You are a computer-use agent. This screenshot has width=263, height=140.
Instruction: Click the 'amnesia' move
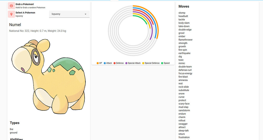(183, 80)
